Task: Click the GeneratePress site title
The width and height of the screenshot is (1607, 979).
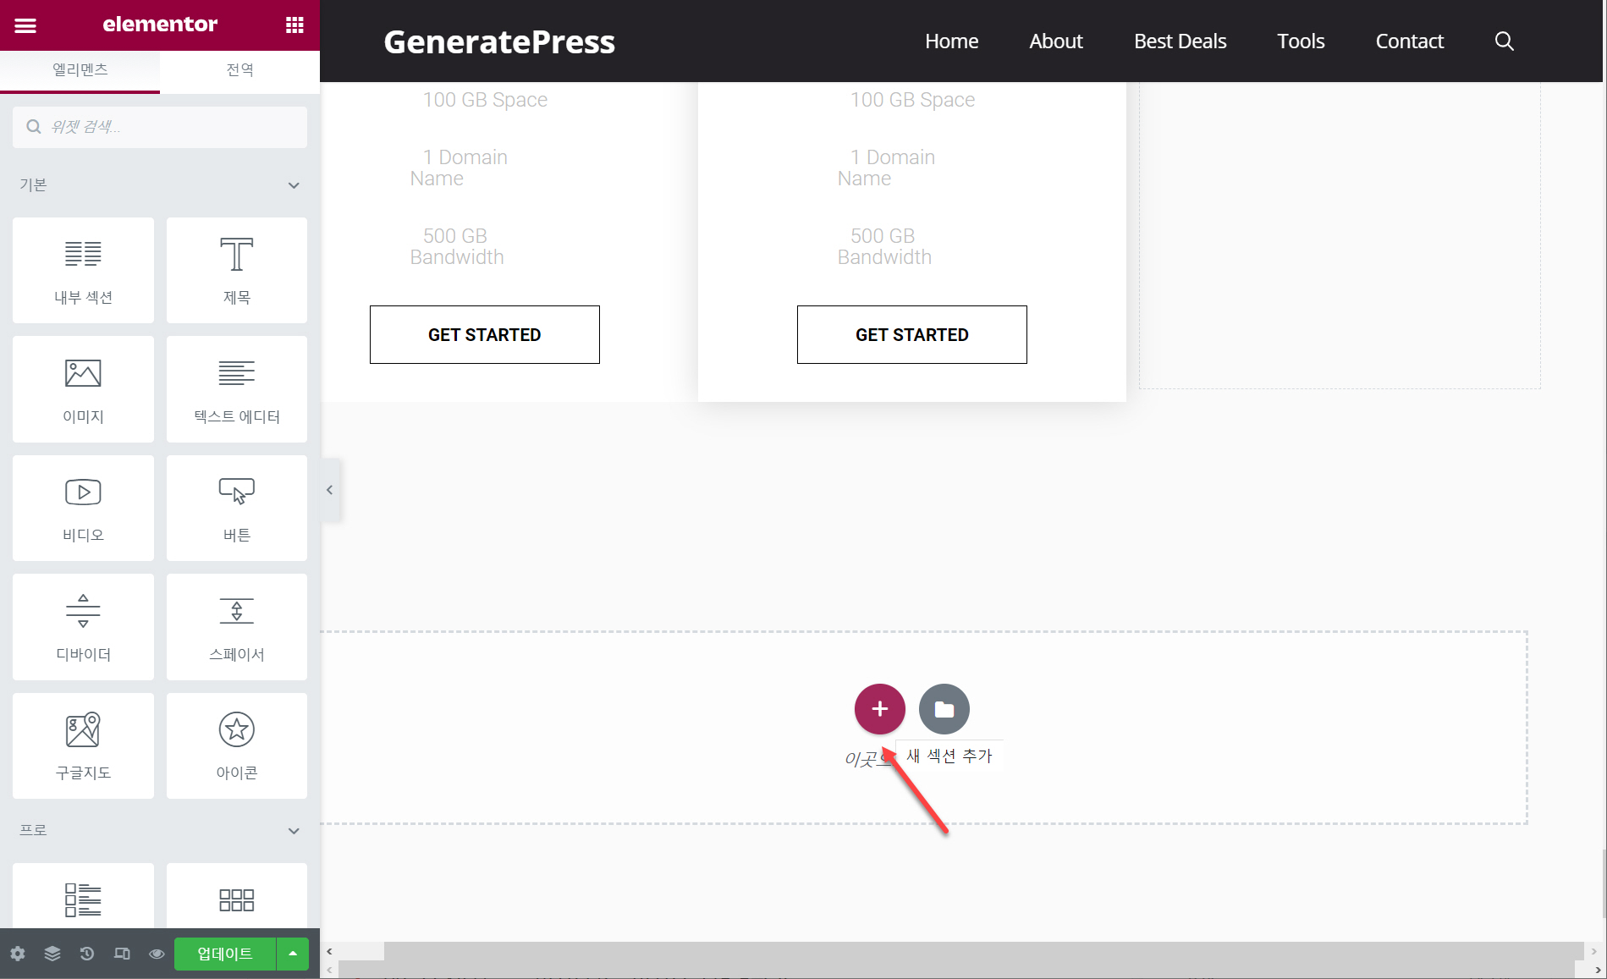Action: click(499, 41)
